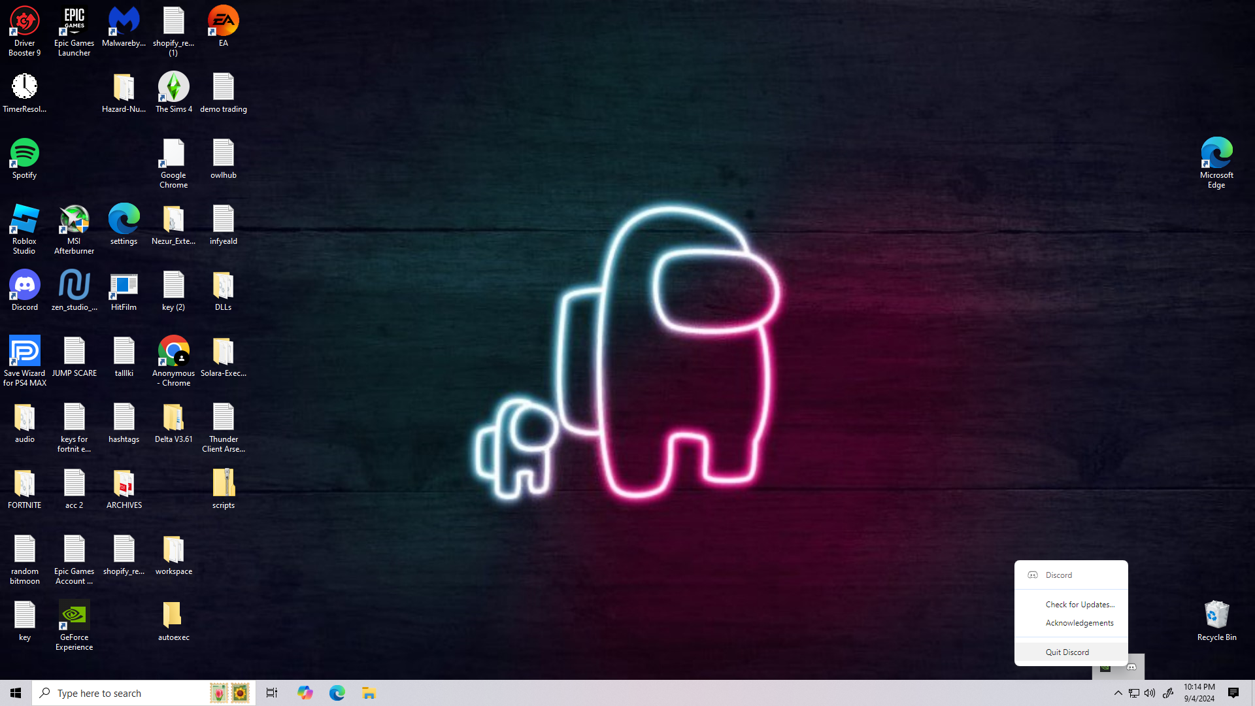The image size is (1255, 706).
Task: Open the notification center icon
Action: [x=1233, y=693]
